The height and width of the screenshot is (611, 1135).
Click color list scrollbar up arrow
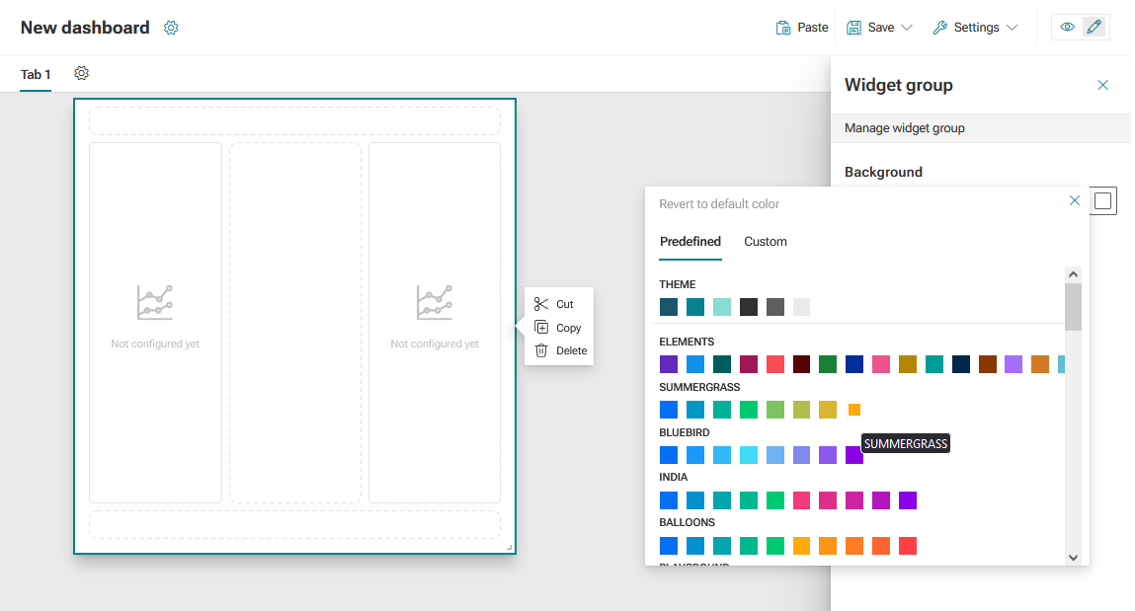click(1074, 274)
